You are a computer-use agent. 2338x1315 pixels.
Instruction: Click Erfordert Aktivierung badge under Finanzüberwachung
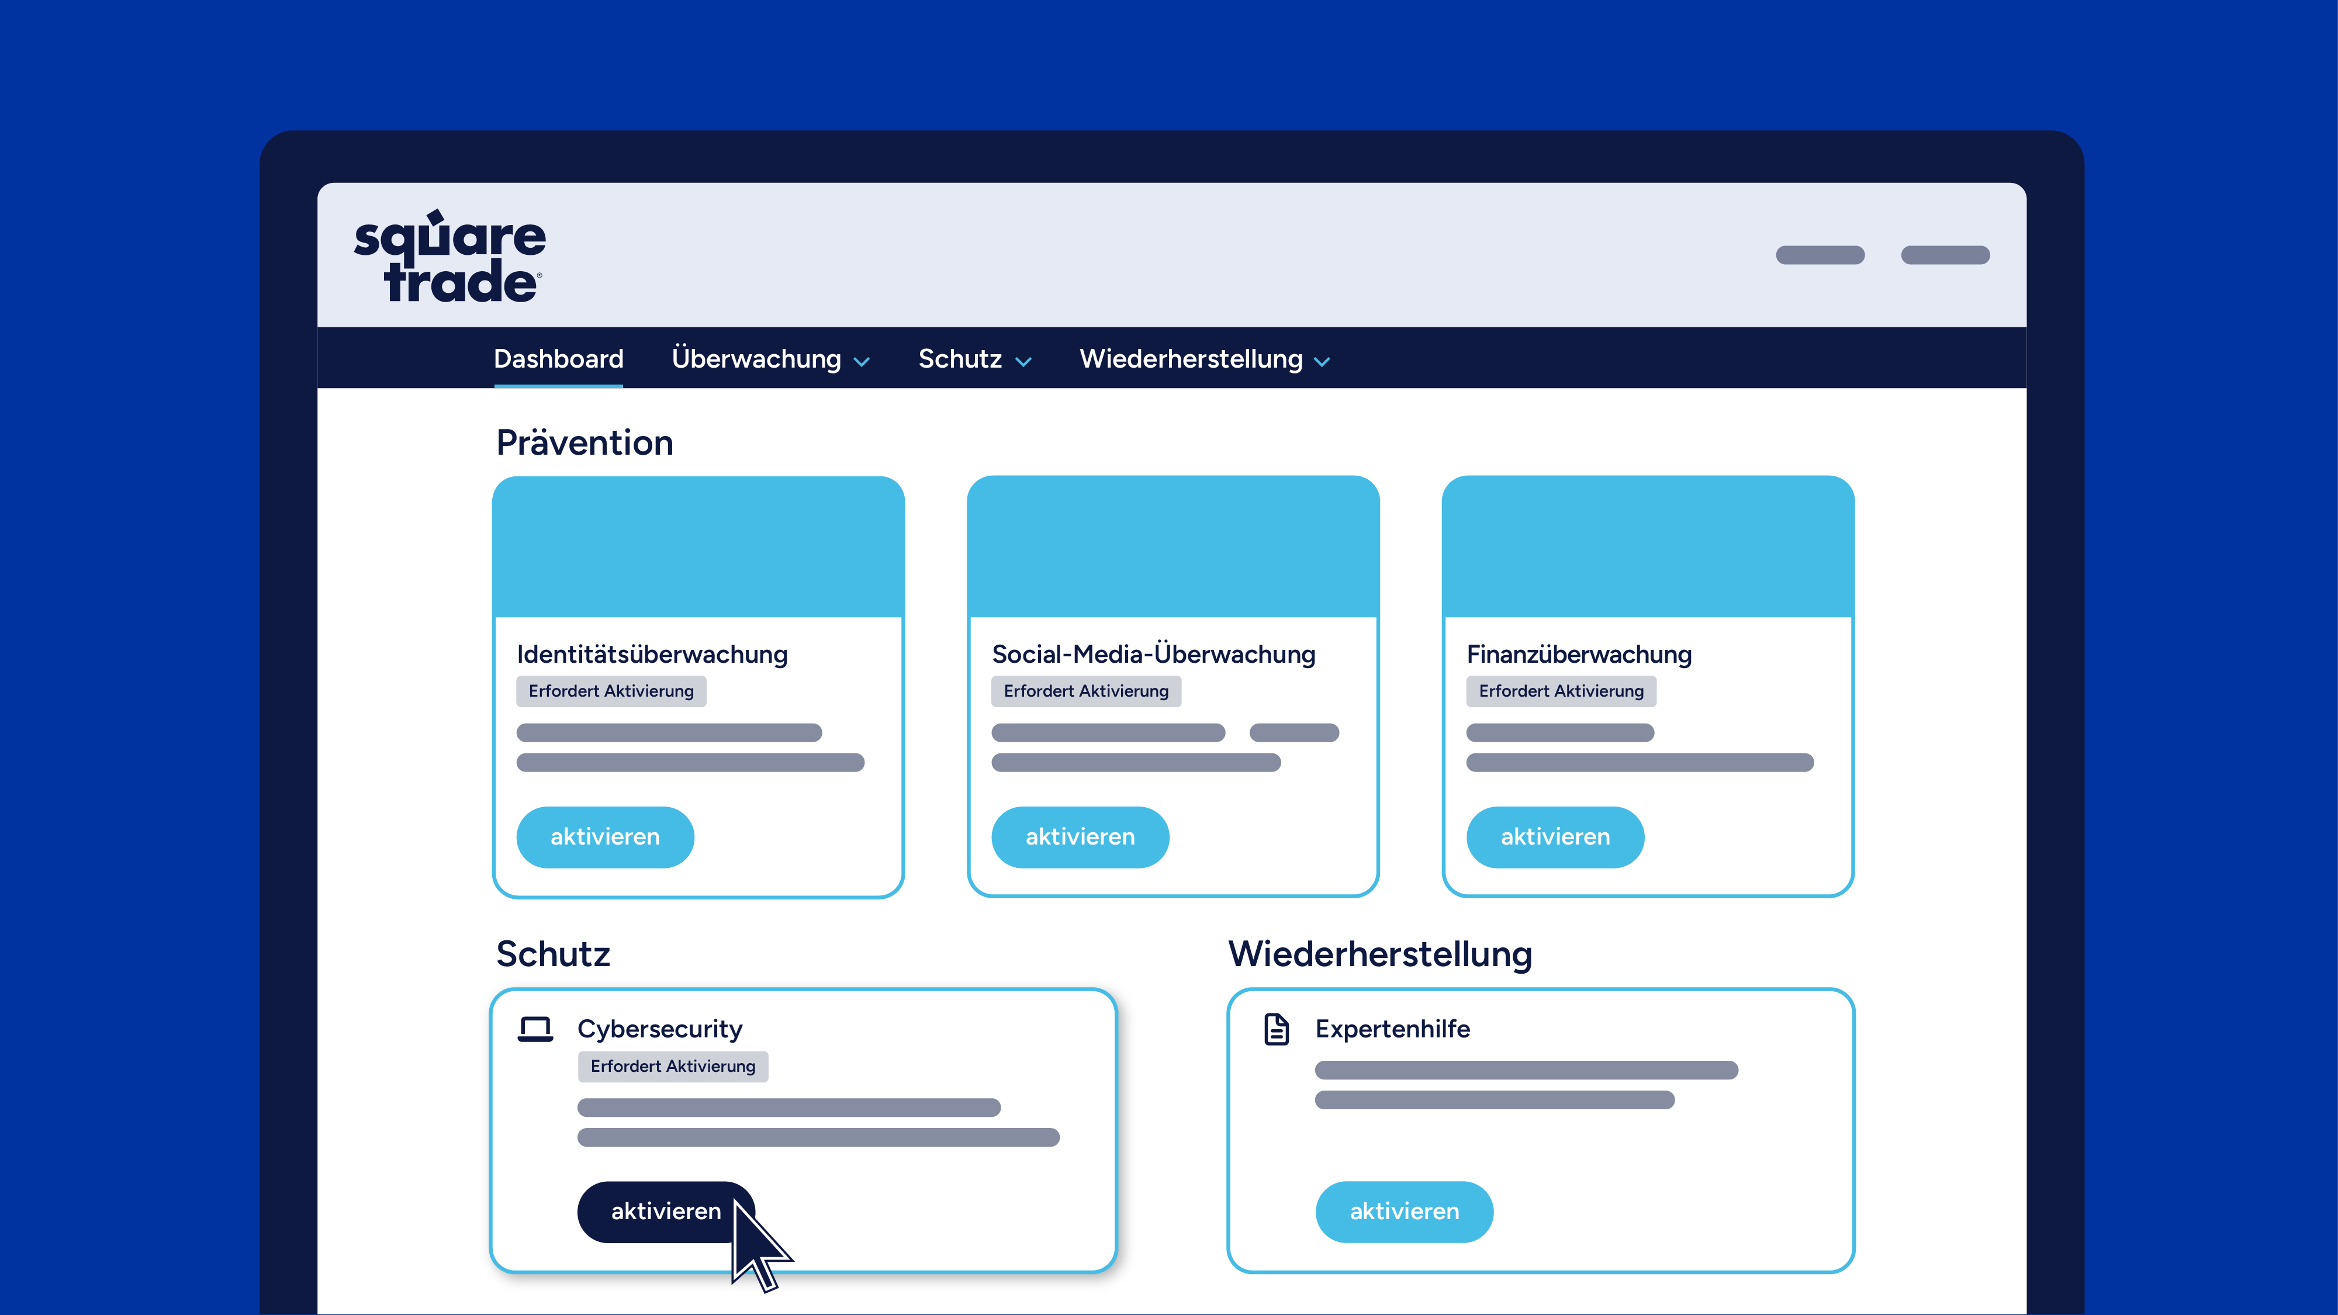point(1561,691)
